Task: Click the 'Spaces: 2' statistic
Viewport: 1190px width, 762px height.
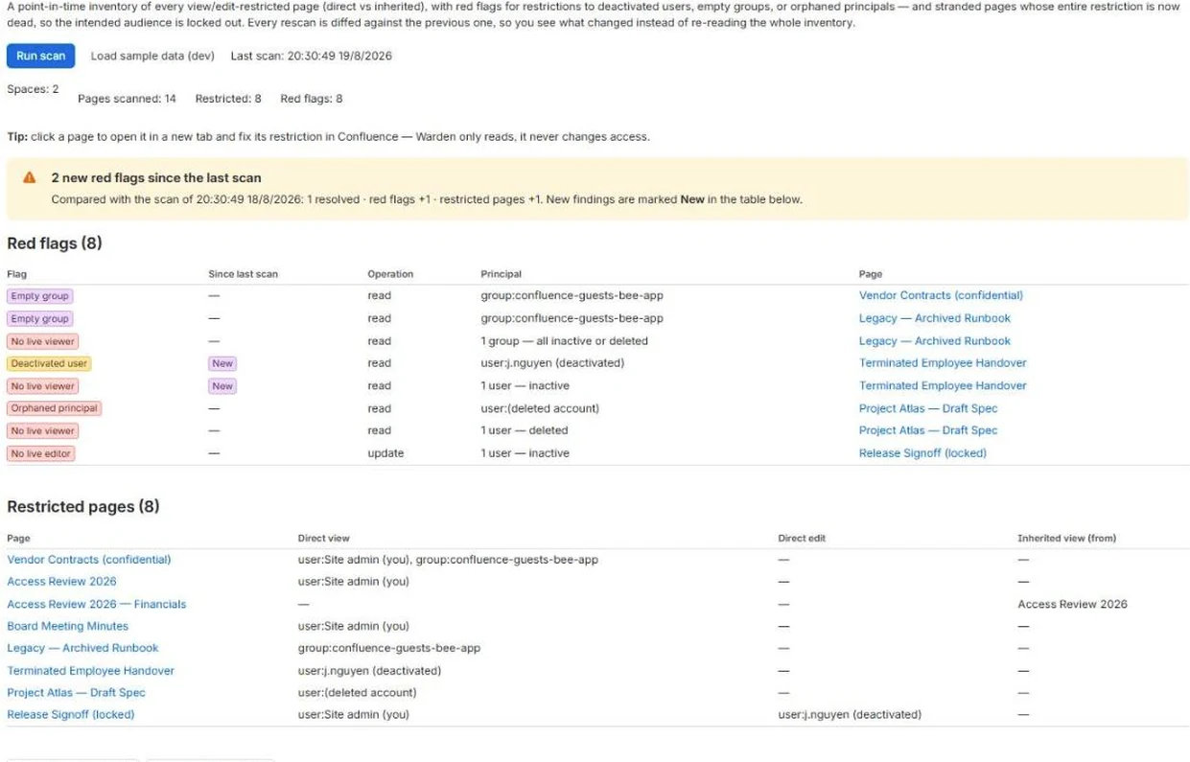Action: pyautogui.click(x=33, y=89)
